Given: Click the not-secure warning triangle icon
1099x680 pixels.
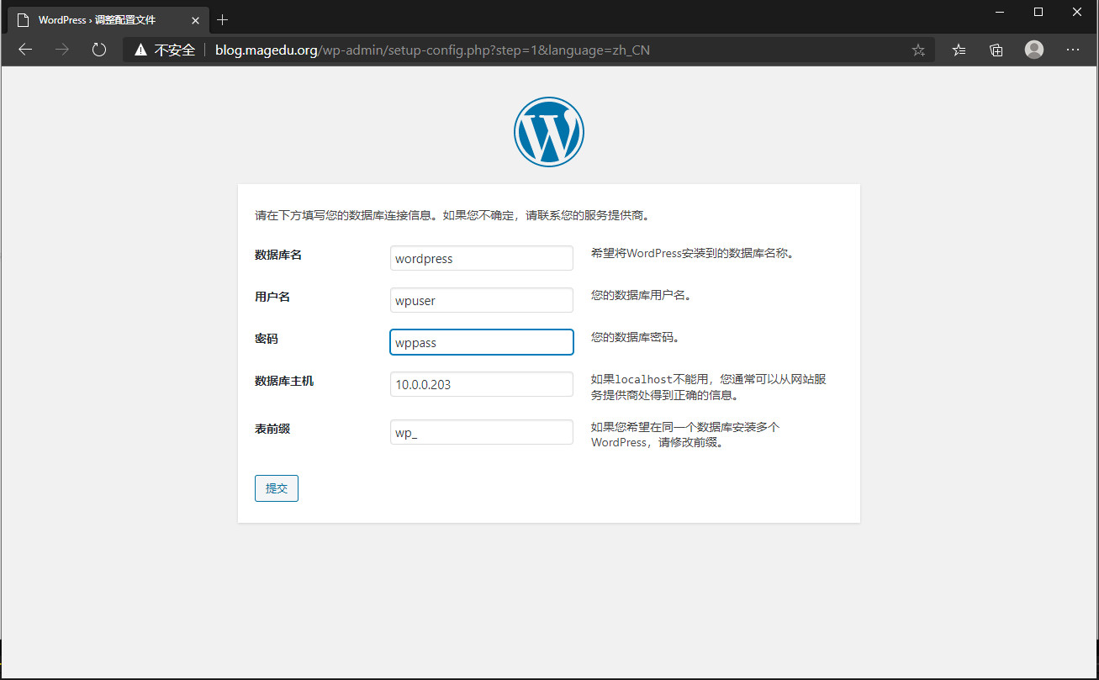Looking at the screenshot, I should pyautogui.click(x=140, y=50).
